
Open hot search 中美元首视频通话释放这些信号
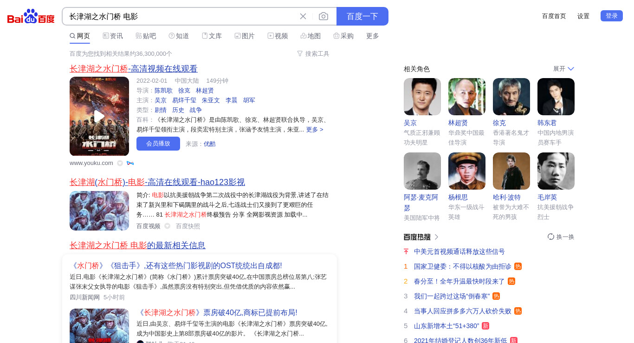click(x=459, y=252)
